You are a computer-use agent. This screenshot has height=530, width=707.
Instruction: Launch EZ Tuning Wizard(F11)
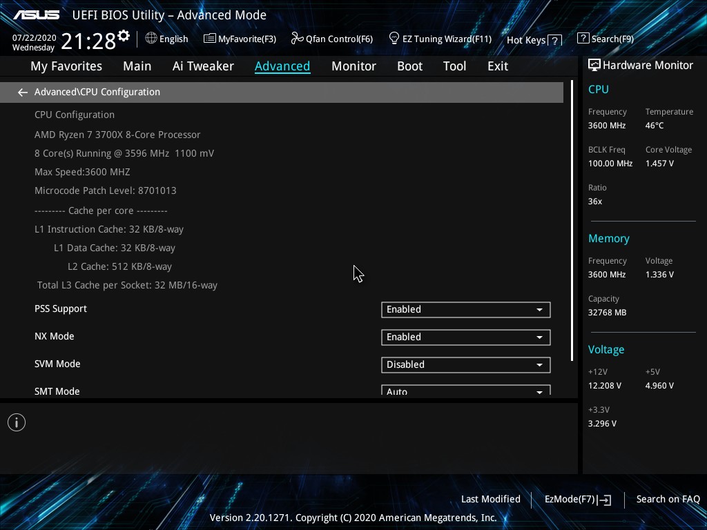pyautogui.click(x=440, y=39)
